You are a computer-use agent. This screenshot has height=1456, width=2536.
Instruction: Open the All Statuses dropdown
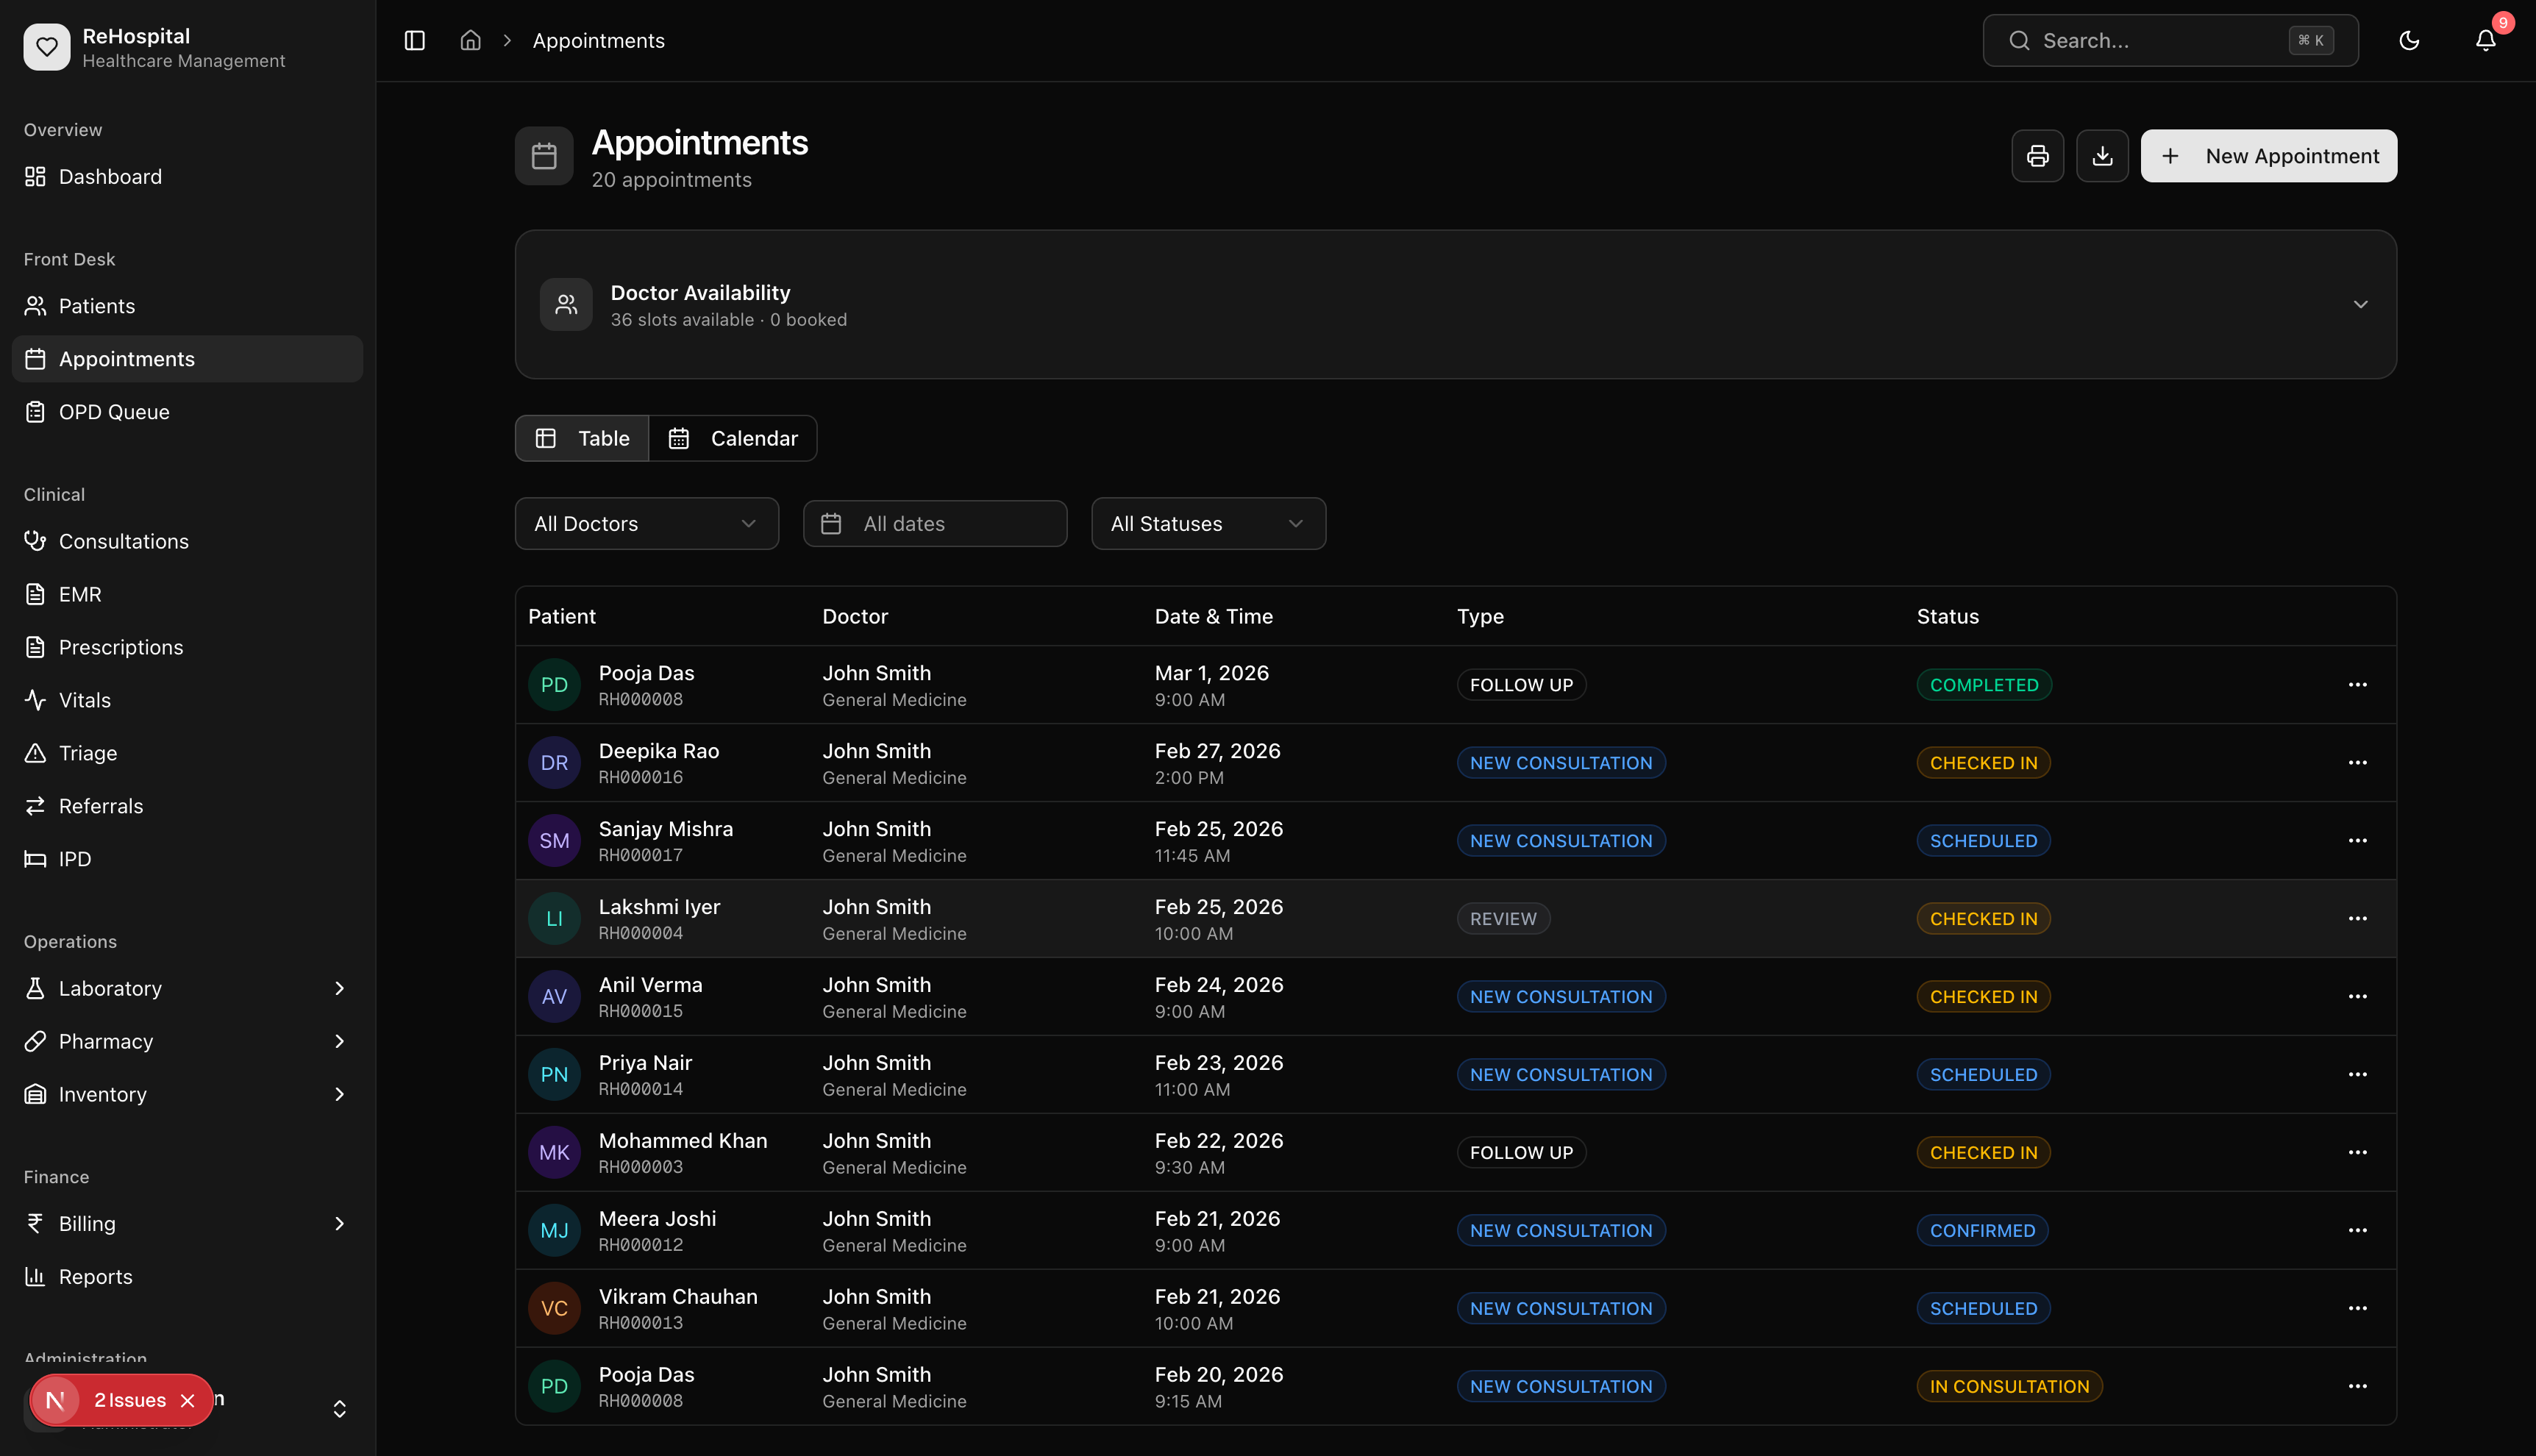[1208, 523]
